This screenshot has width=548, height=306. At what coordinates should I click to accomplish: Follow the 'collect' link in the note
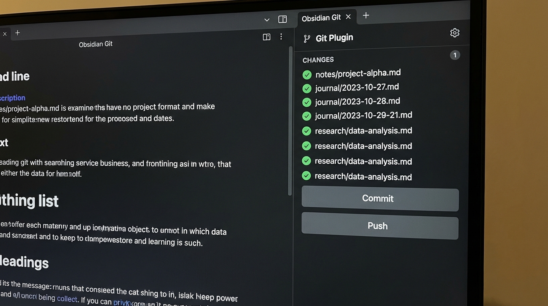(x=67, y=298)
